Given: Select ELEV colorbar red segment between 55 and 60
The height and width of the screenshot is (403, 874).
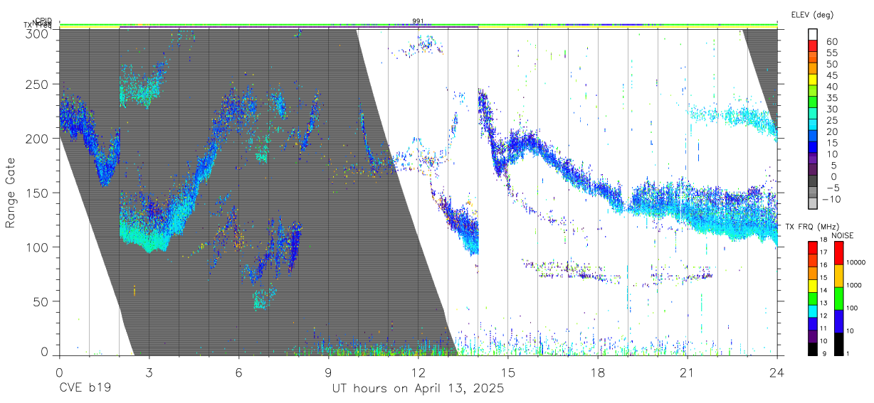Looking at the screenshot, I should pos(813,47).
